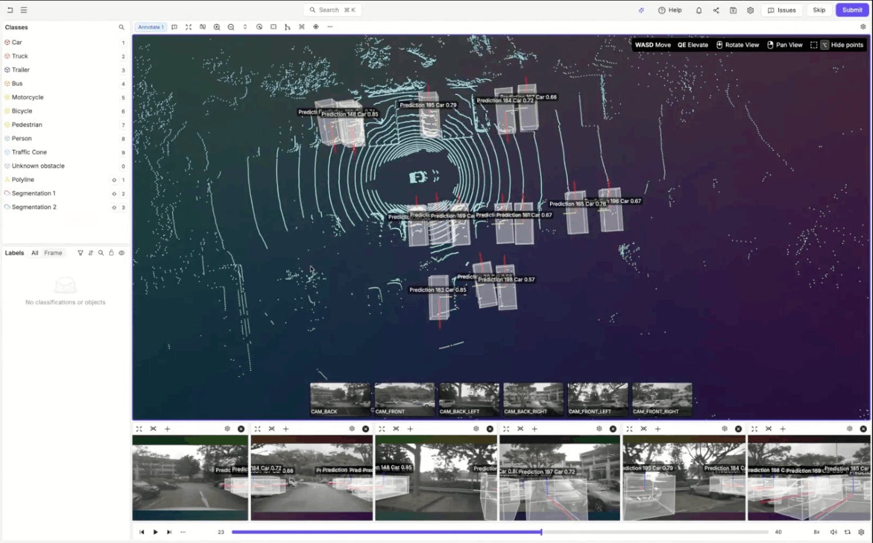The image size is (873, 543).
Task: Toggle visibility of Segmentation 1
Action: (114, 193)
